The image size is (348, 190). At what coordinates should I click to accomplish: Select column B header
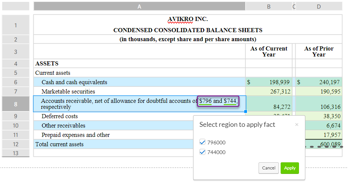[269, 6]
